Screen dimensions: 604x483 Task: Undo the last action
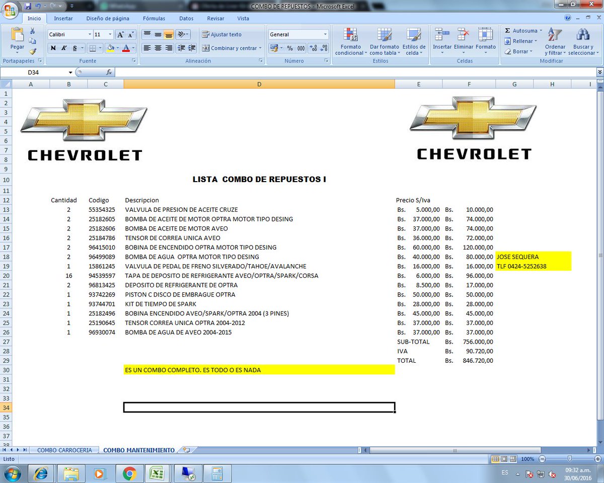(38, 7)
